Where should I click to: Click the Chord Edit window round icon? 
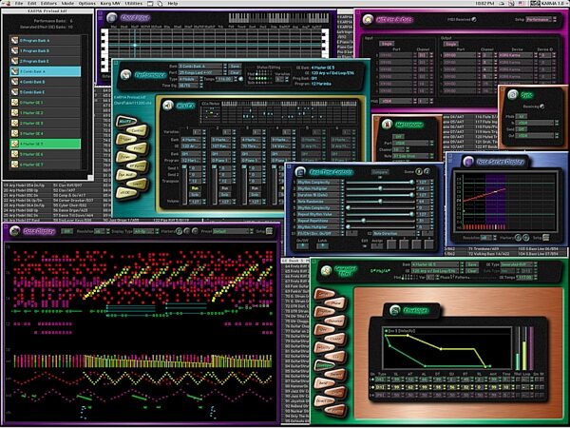(x=112, y=17)
